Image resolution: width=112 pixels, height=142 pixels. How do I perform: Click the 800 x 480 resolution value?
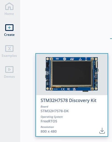point(49,131)
